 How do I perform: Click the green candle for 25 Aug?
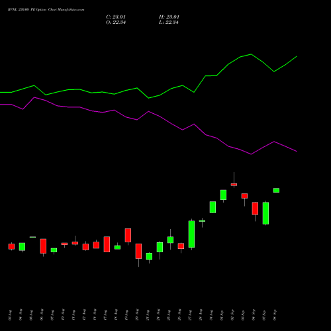pos(170,240)
